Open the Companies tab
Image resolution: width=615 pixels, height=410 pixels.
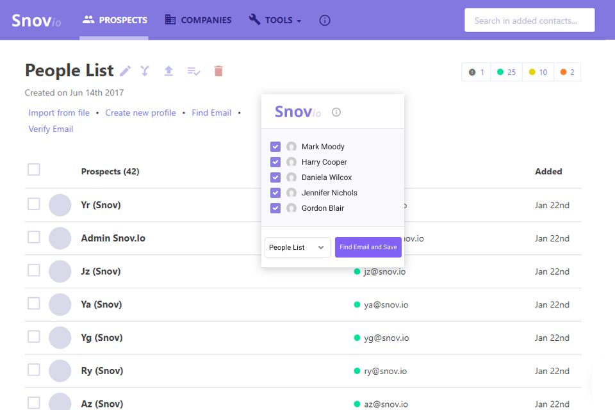pyautogui.click(x=198, y=20)
